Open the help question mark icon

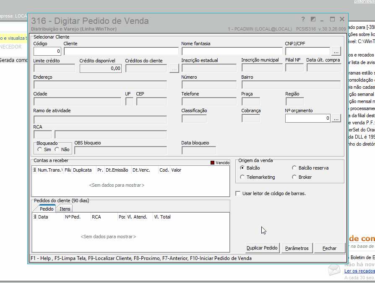click(x=303, y=19)
